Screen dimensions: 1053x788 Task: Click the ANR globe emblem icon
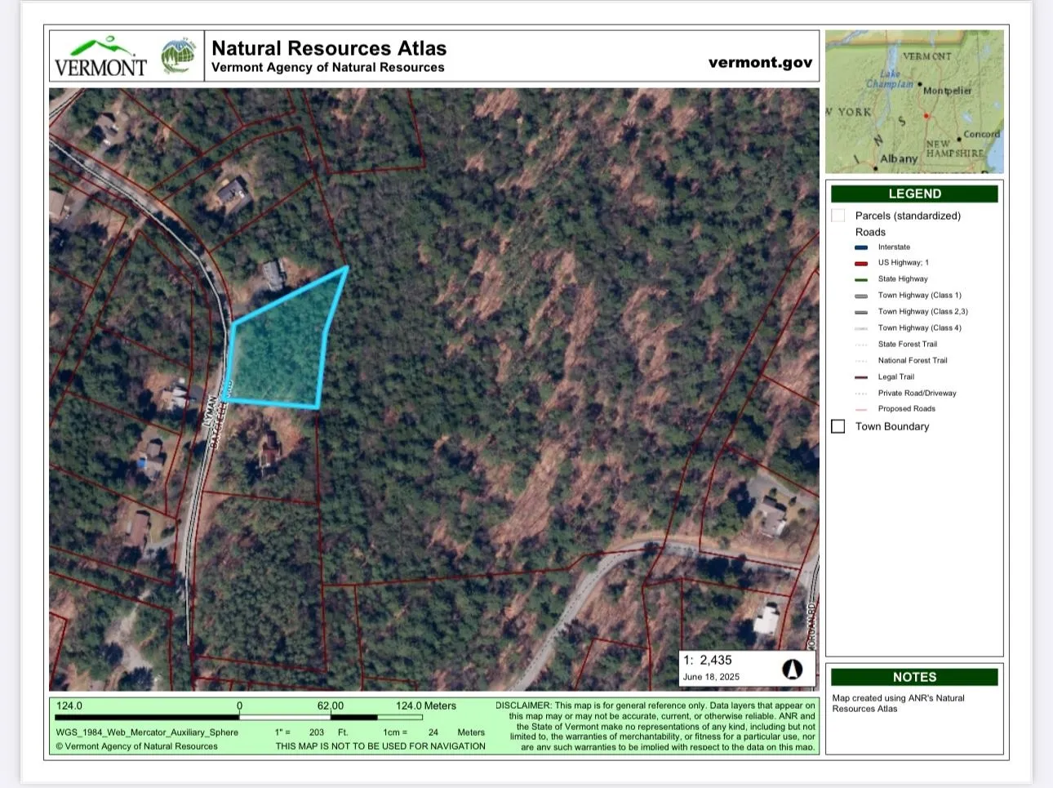point(178,56)
